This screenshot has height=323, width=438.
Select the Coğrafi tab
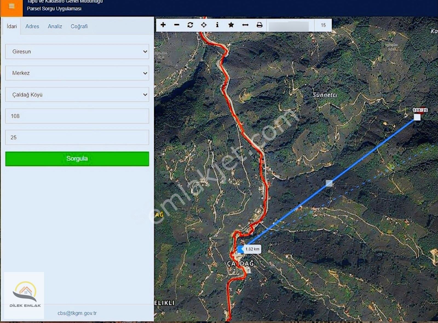(79, 26)
